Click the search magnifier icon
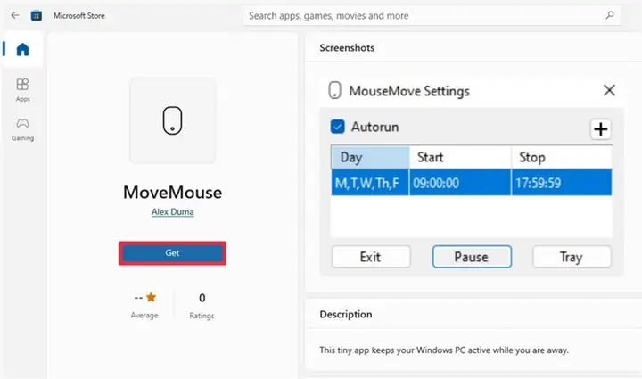Viewport: 642px width, 379px height. click(x=610, y=15)
